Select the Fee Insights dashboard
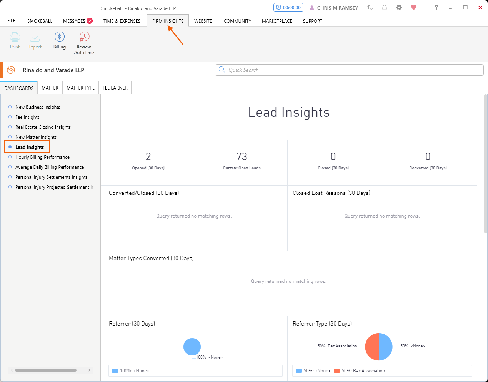 coord(27,117)
